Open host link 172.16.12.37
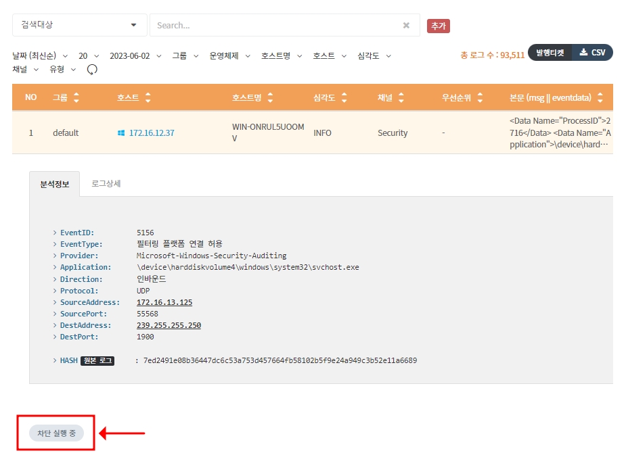This screenshot has height=455, width=626. [151, 133]
